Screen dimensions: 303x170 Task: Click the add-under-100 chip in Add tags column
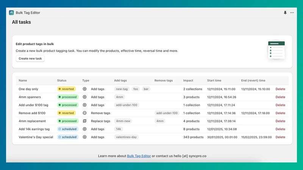pyautogui.click(x=127, y=105)
